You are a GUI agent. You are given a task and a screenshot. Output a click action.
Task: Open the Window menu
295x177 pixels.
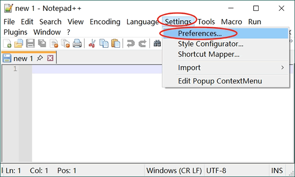click(x=47, y=32)
